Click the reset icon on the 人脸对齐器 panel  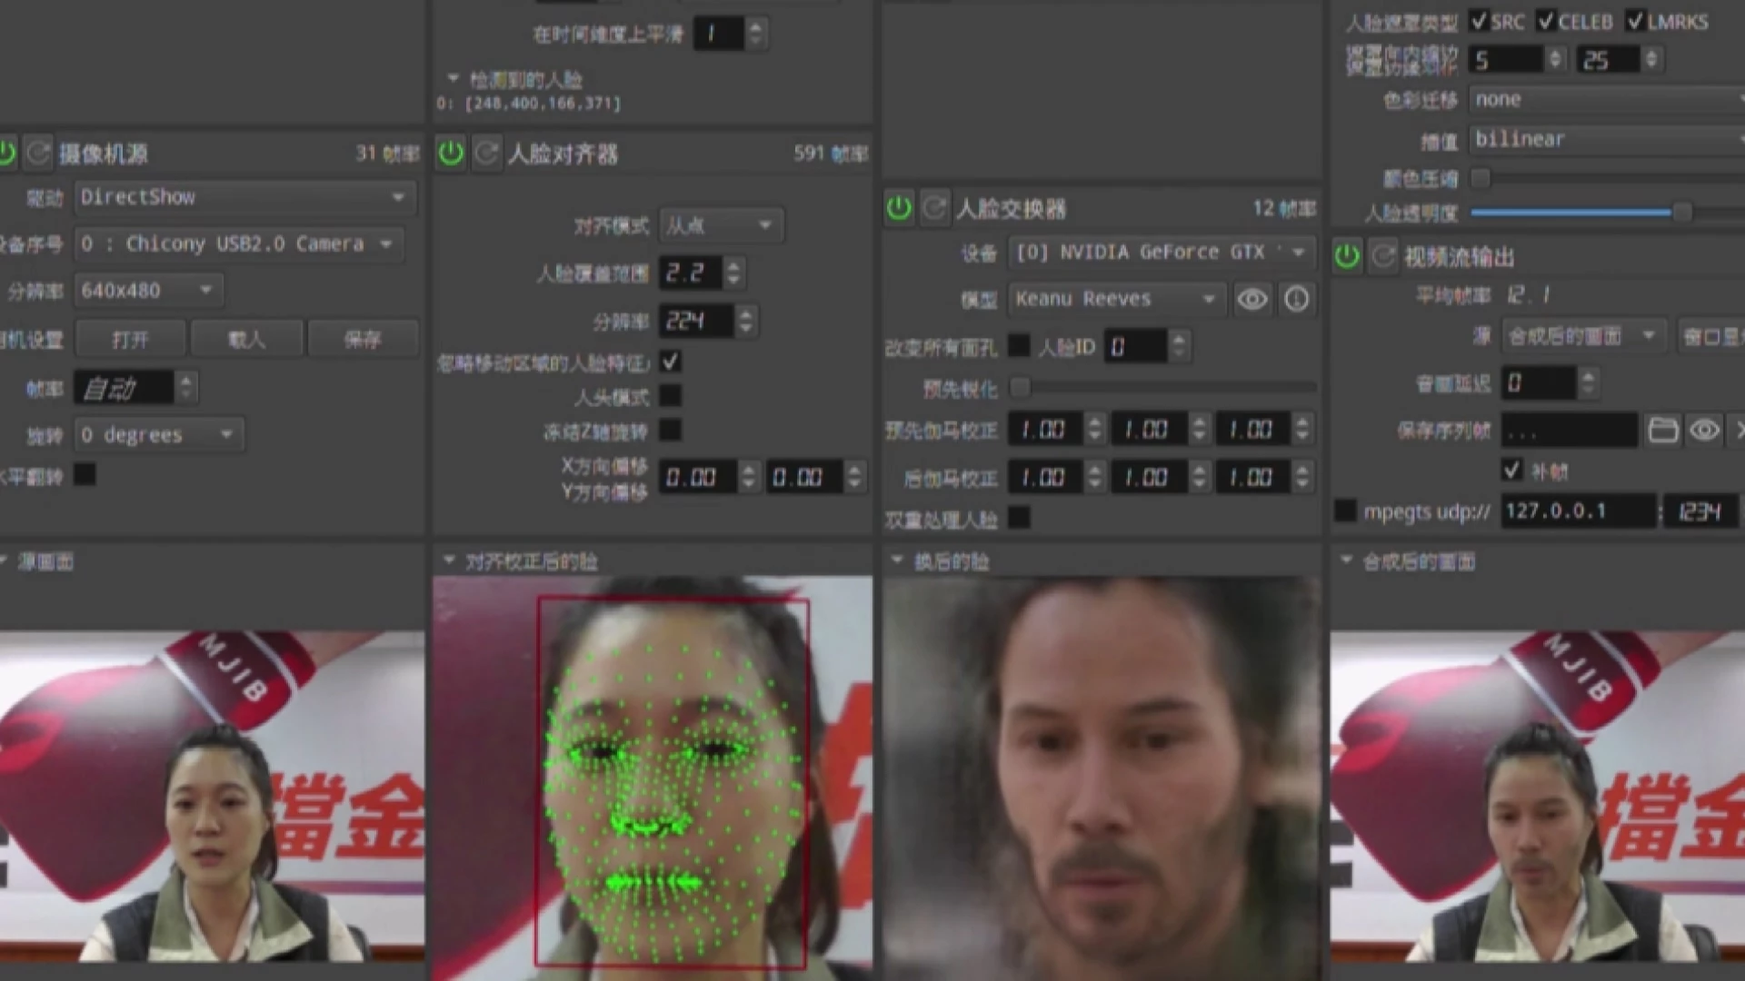[486, 153]
